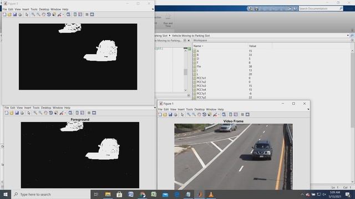
Task: Click New Figure icon in Figure 3 toolbar
Action: (4, 14)
